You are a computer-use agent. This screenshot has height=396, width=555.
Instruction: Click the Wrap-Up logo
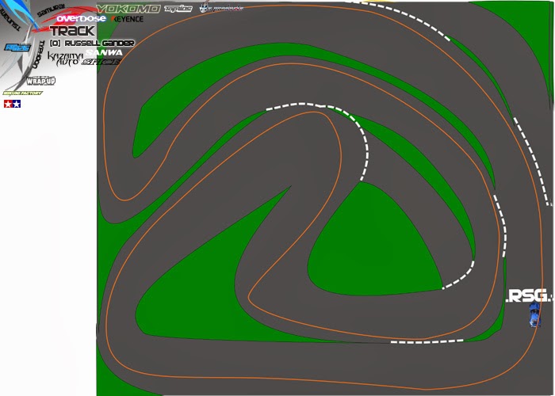(41, 81)
